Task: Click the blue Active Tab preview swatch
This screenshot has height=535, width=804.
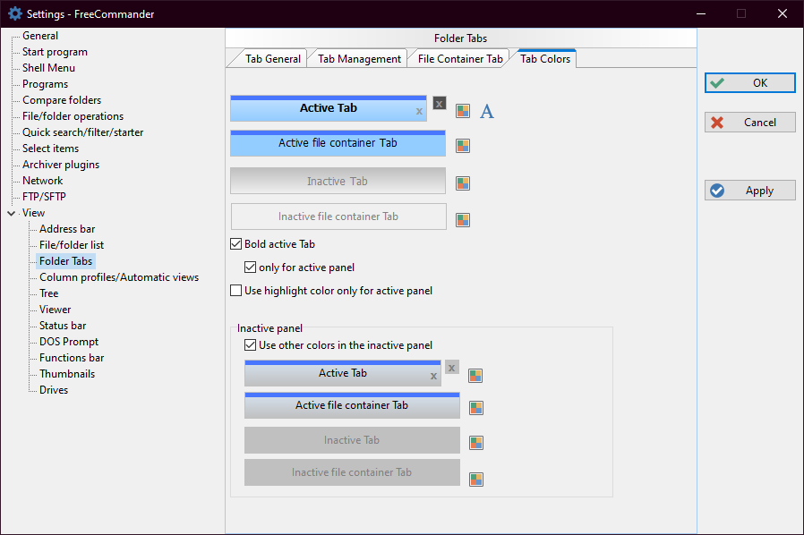Action: tap(328, 108)
